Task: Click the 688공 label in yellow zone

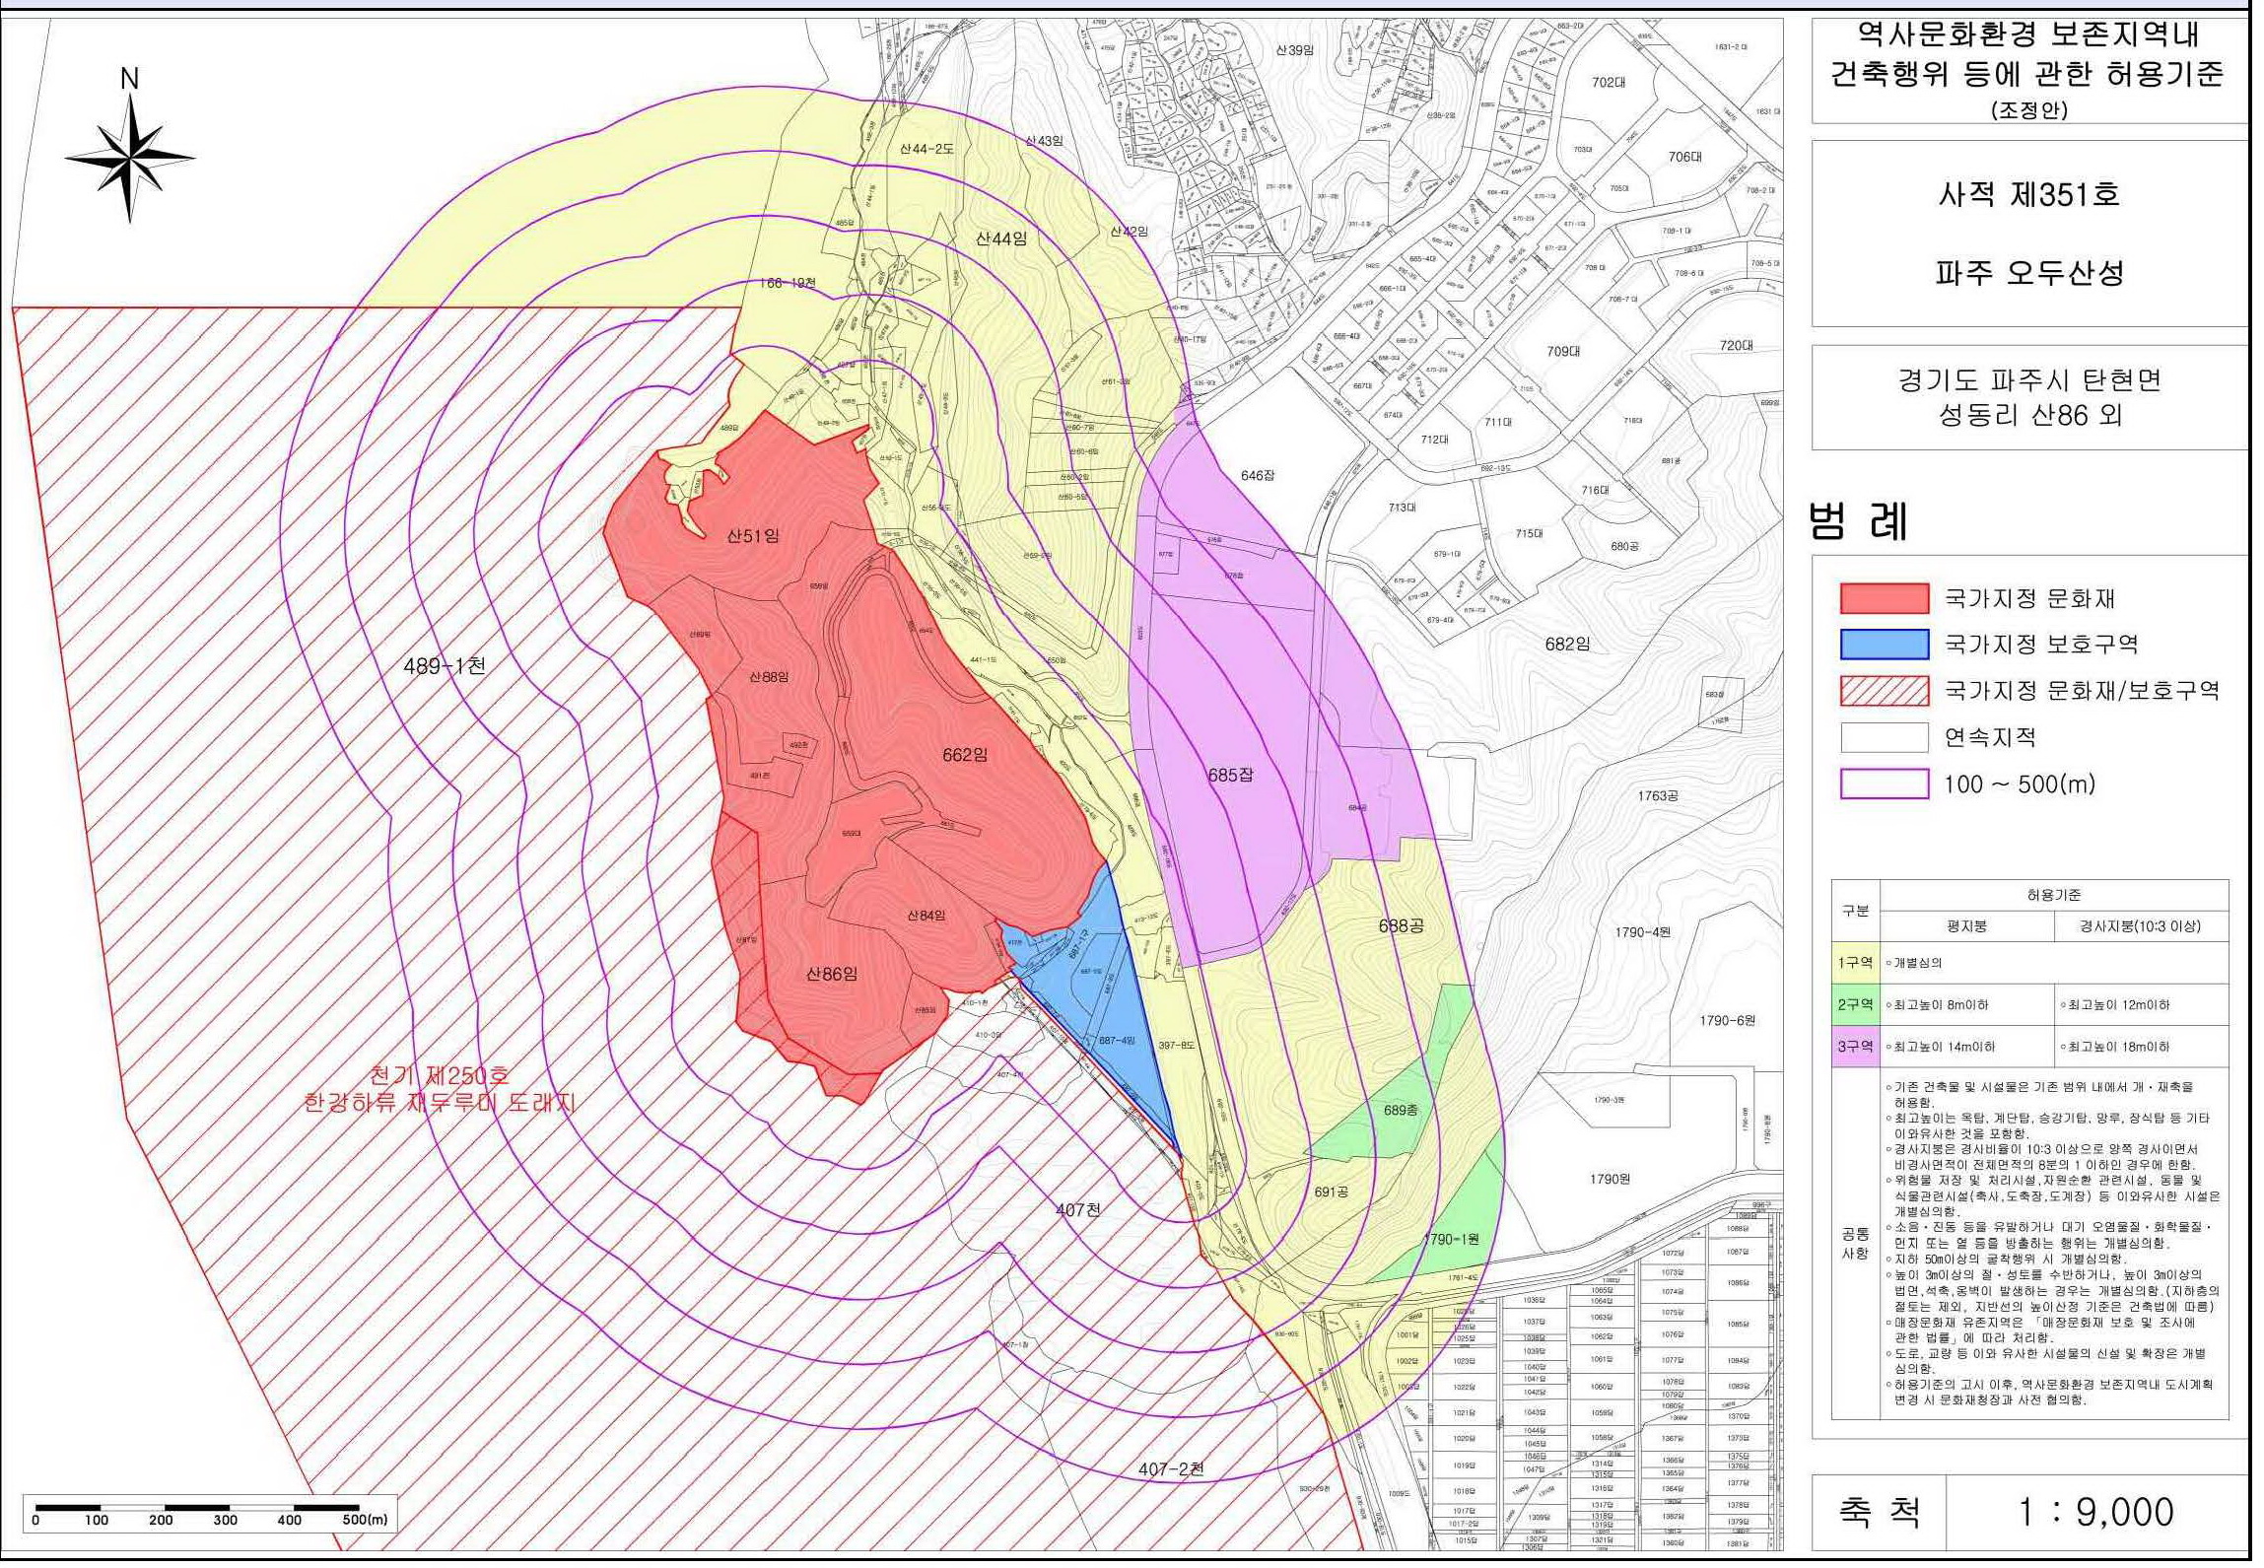Action: [1401, 925]
